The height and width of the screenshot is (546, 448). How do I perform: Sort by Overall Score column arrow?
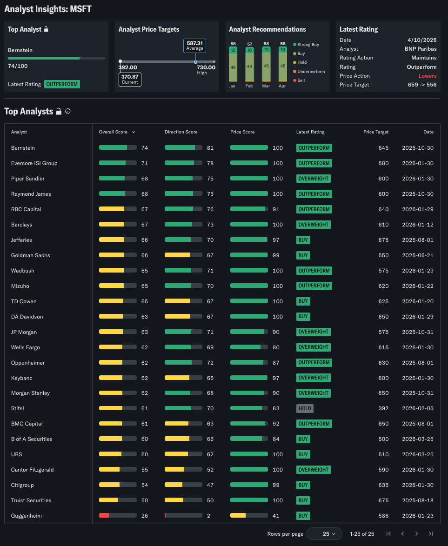point(134,133)
